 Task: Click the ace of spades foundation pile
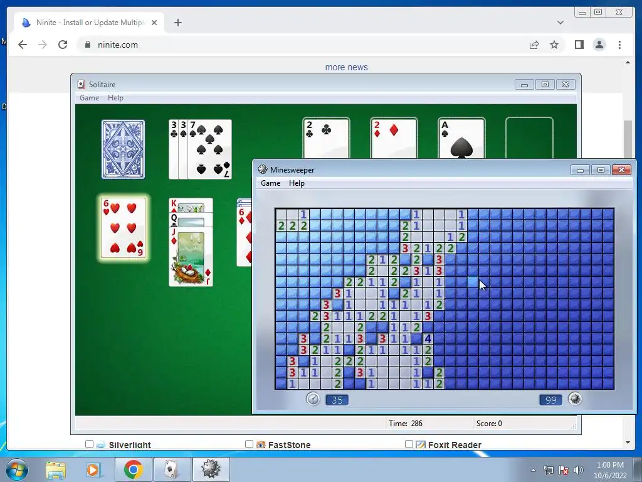coord(461,138)
